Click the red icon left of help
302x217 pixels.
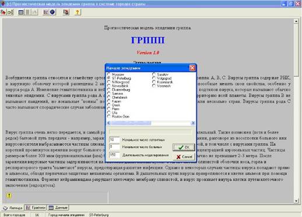tap(66, 12)
